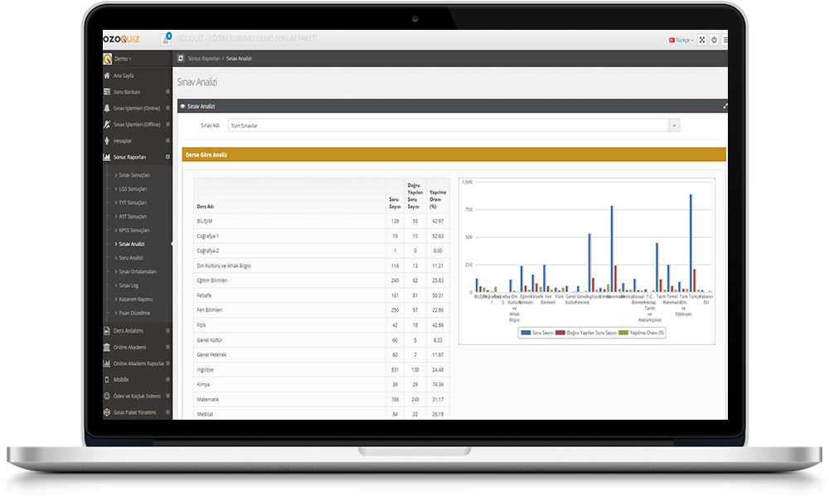Viewport: 829px width, 501px height.
Task: Click the Ana Sayfa home icon
Action: 107,75
